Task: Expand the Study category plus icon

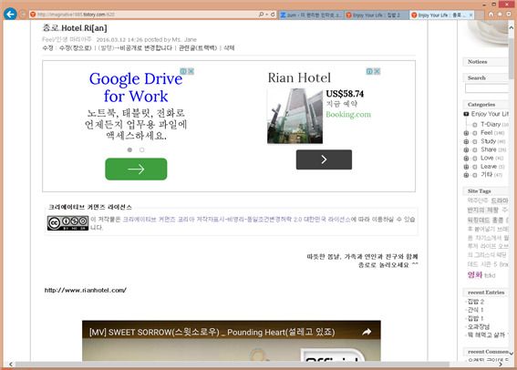Action: click(466, 141)
